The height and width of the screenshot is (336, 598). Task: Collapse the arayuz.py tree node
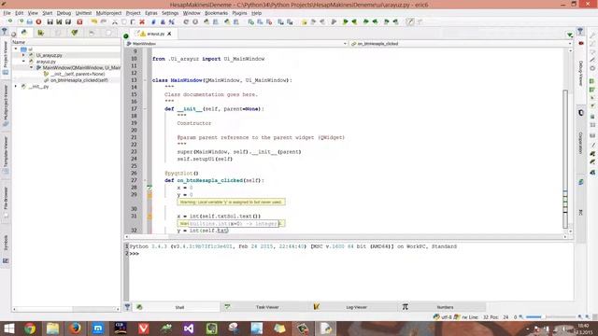coord(23,62)
